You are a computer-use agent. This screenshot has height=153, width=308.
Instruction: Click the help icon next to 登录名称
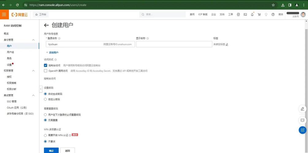(x=59, y=39)
